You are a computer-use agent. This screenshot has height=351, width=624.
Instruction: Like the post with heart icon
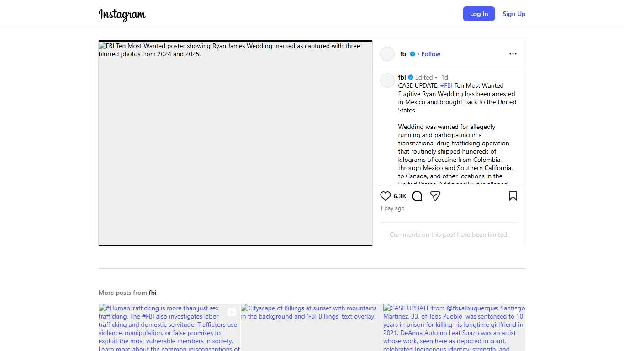point(386,196)
